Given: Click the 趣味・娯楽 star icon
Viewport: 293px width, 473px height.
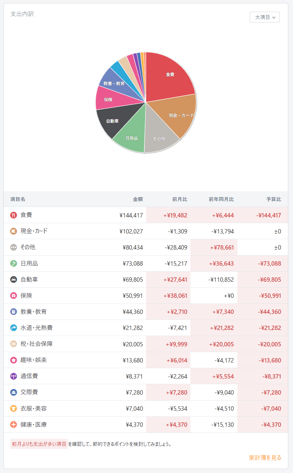Looking at the screenshot, I should click(x=13, y=360).
